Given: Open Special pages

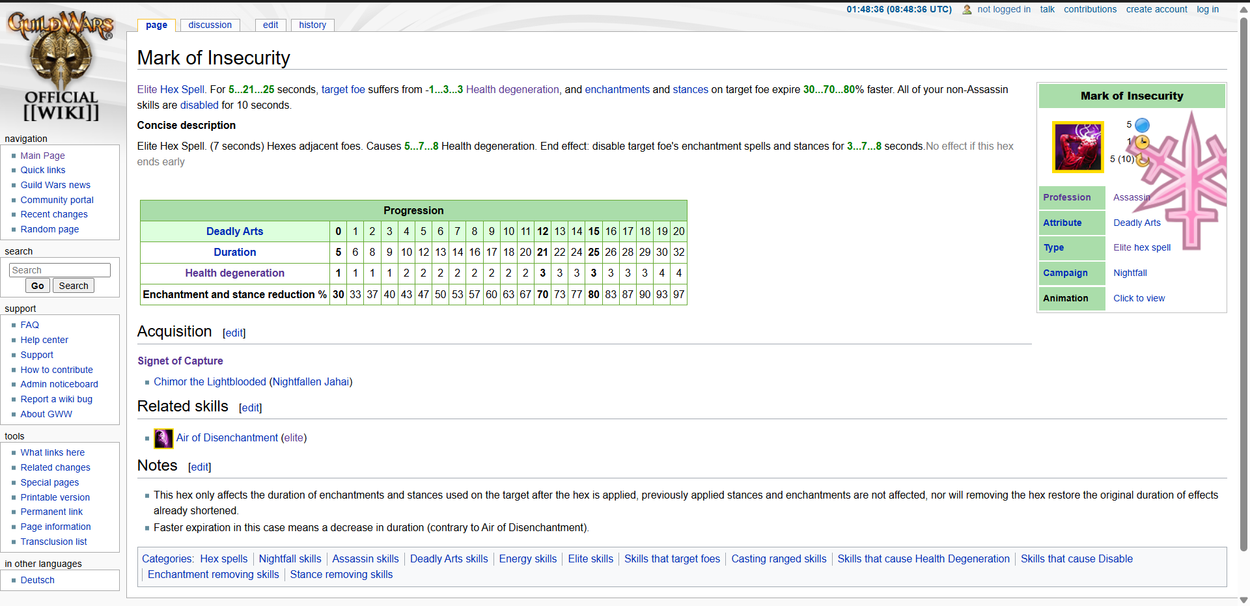Looking at the screenshot, I should coord(49,482).
